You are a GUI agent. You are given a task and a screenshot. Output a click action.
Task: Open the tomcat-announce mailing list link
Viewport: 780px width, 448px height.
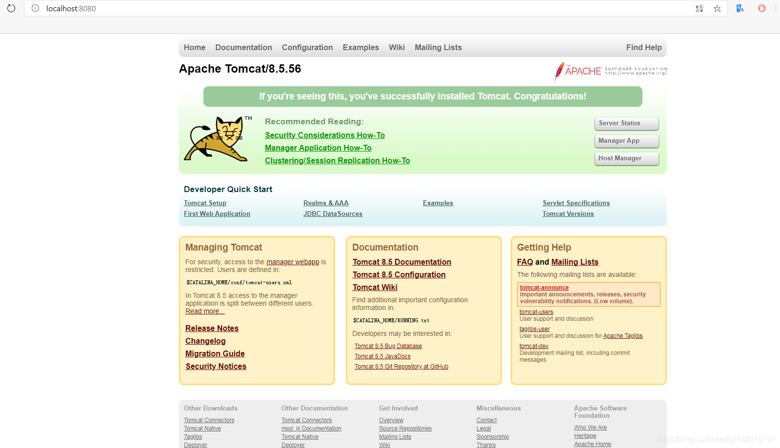pos(544,288)
